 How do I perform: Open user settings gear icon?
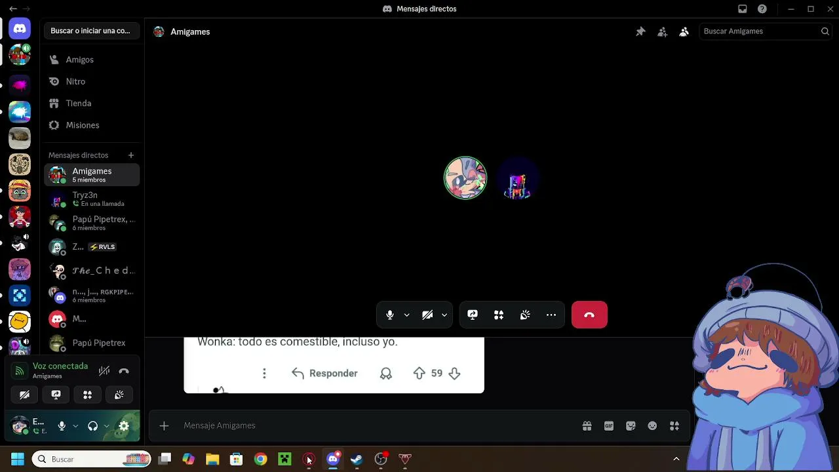[124, 426]
